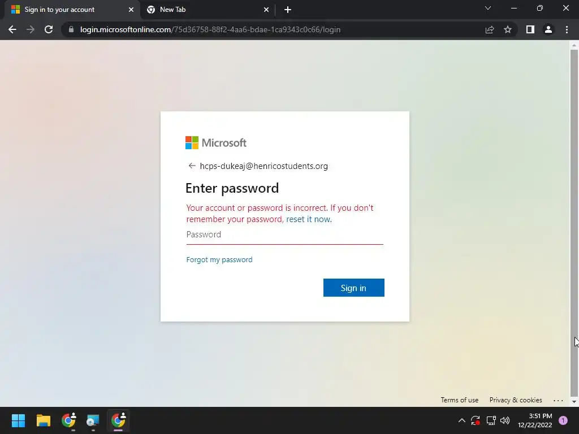Open the Chrome side panel

pos(530,29)
